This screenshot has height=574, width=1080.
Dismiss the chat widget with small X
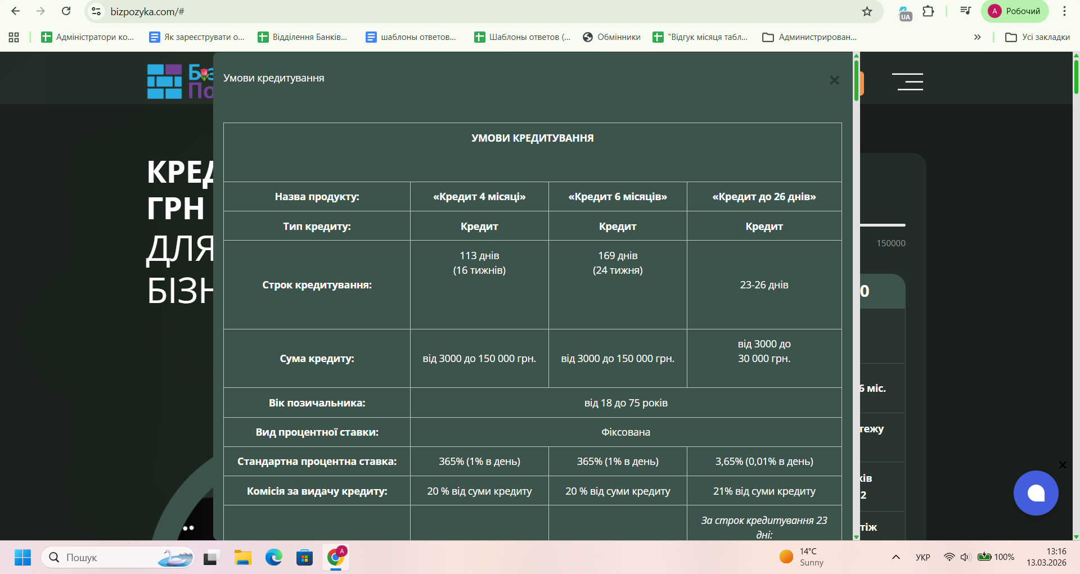1063,465
